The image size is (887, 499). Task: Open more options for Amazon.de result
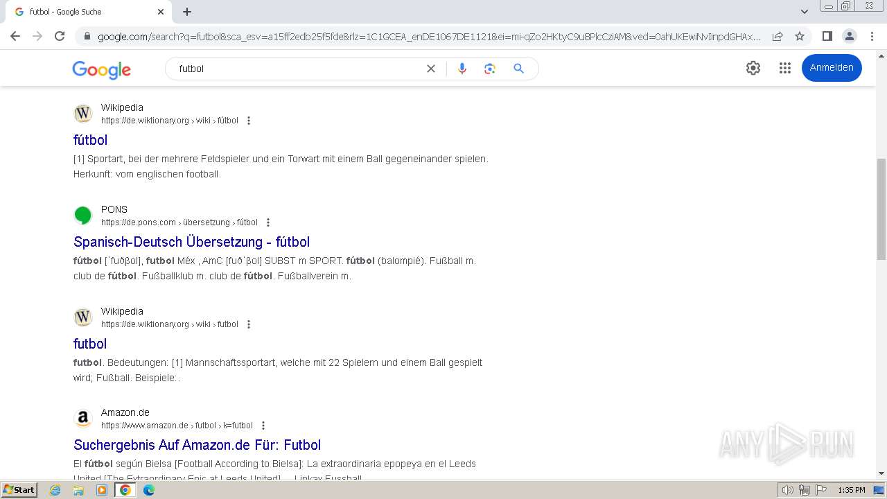coord(263,426)
